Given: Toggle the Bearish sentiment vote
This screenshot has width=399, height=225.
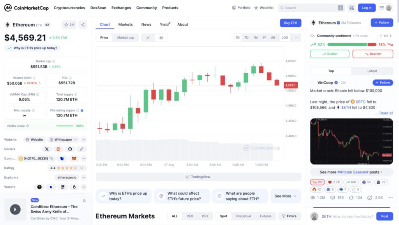Looking at the screenshot, I should coord(373,54).
